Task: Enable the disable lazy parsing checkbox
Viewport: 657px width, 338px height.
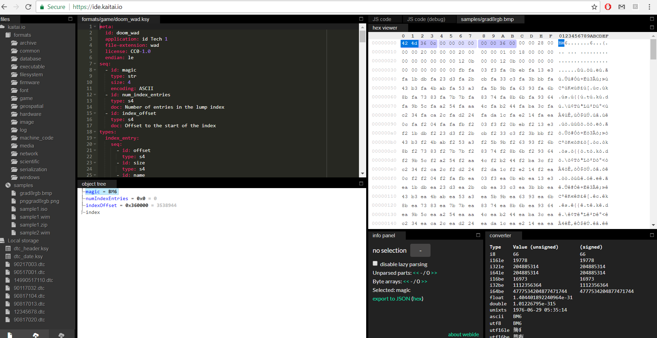Action: 375,264
